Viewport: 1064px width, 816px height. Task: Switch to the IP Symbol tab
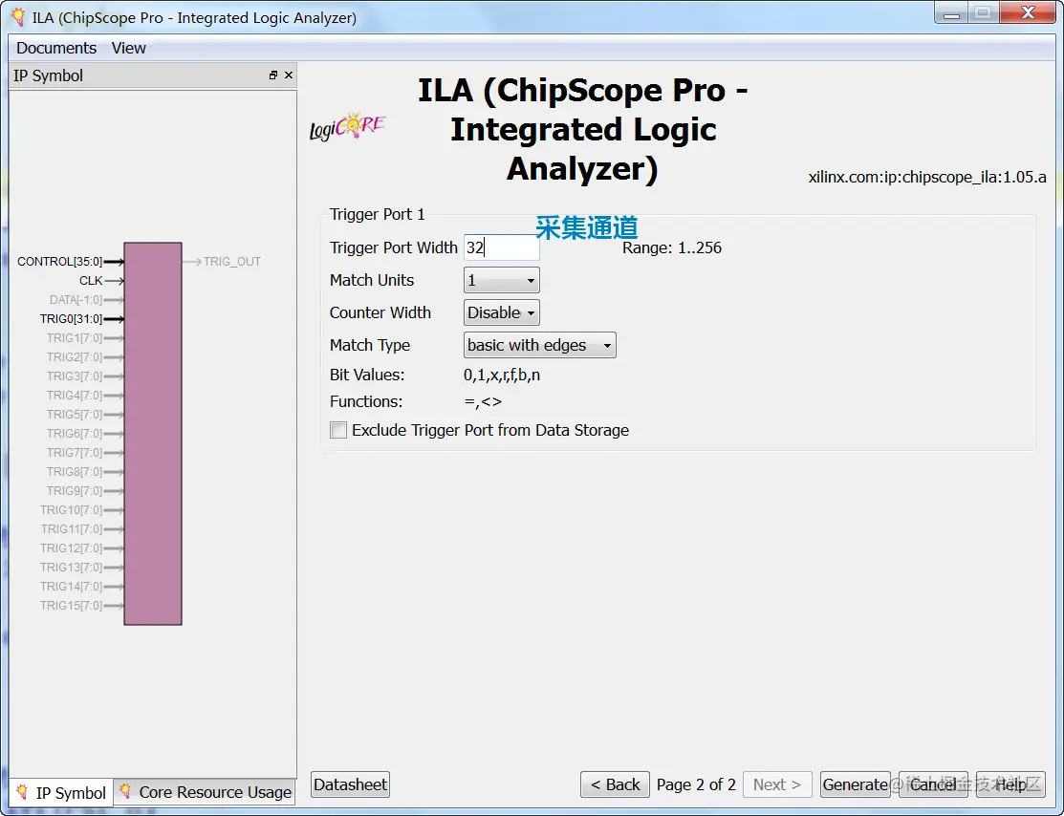click(61, 792)
